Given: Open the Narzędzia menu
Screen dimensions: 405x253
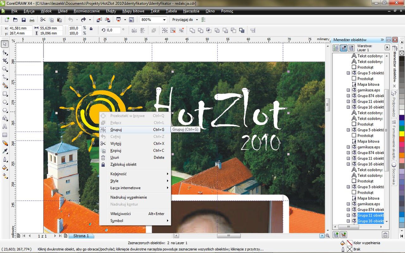Looking at the screenshot, I should click(191, 11).
